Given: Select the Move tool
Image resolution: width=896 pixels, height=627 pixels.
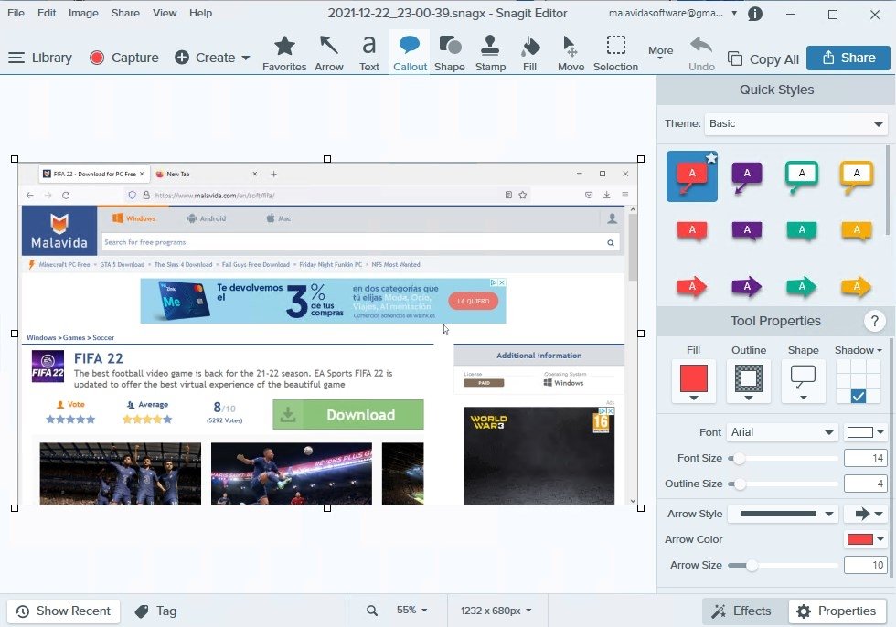Looking at the screenshot, I should (571, 53).
